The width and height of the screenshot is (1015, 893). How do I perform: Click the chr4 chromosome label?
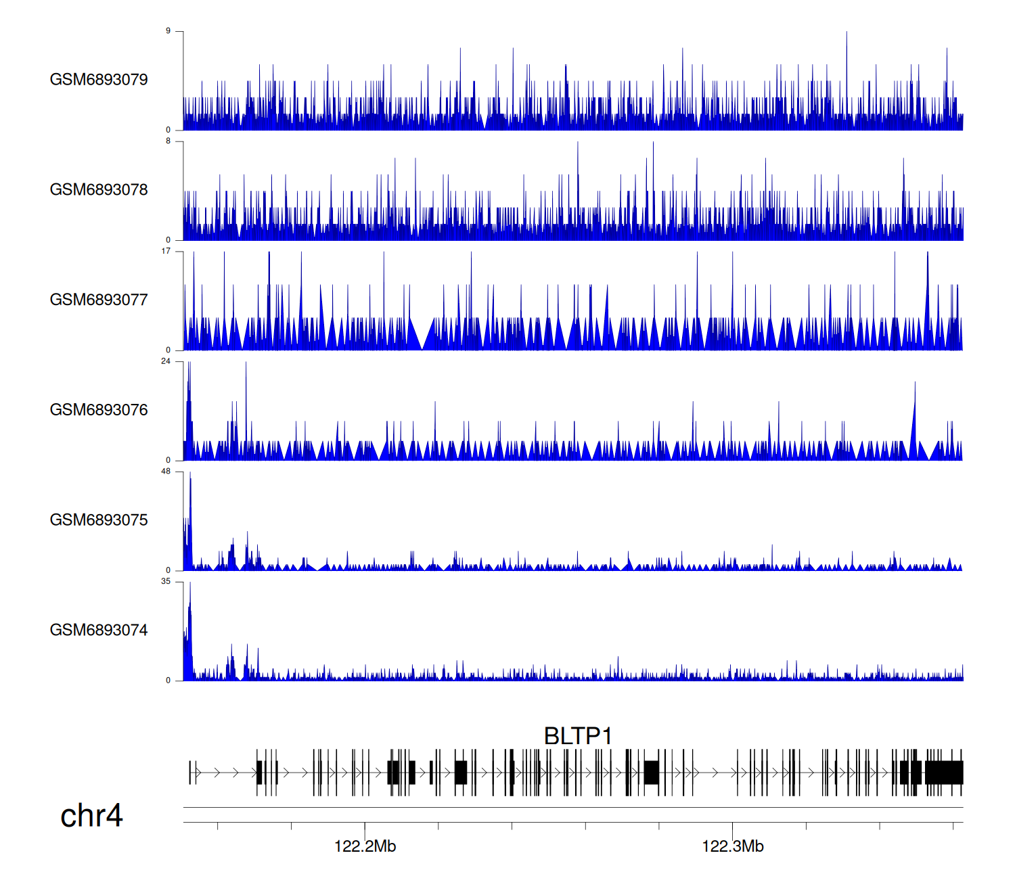[x=91, y=816]
